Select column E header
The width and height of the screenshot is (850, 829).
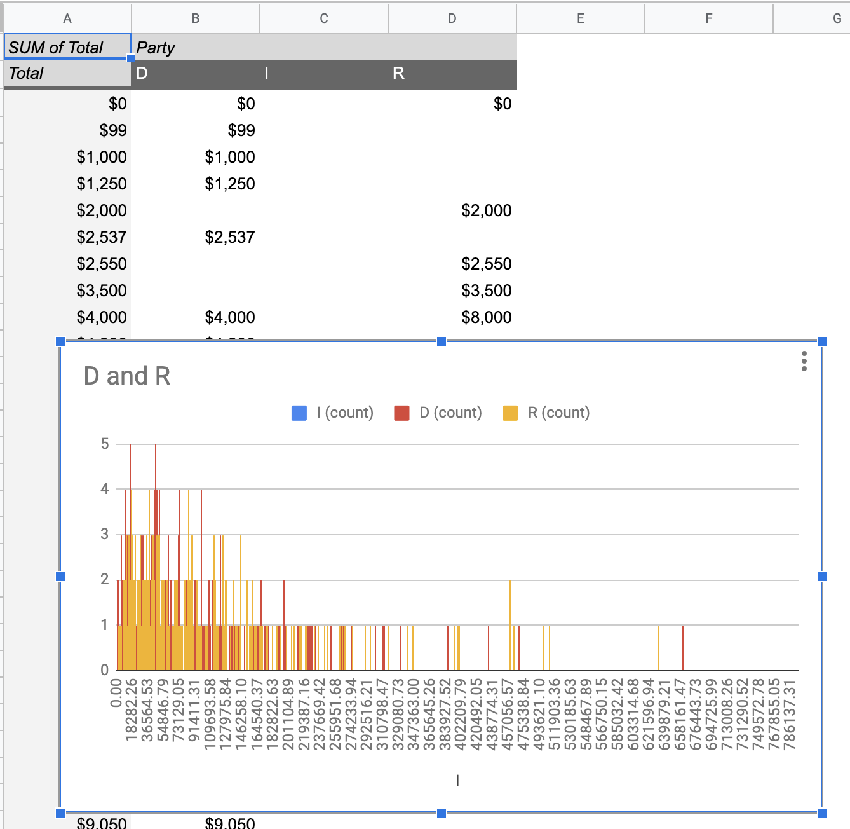581,18
